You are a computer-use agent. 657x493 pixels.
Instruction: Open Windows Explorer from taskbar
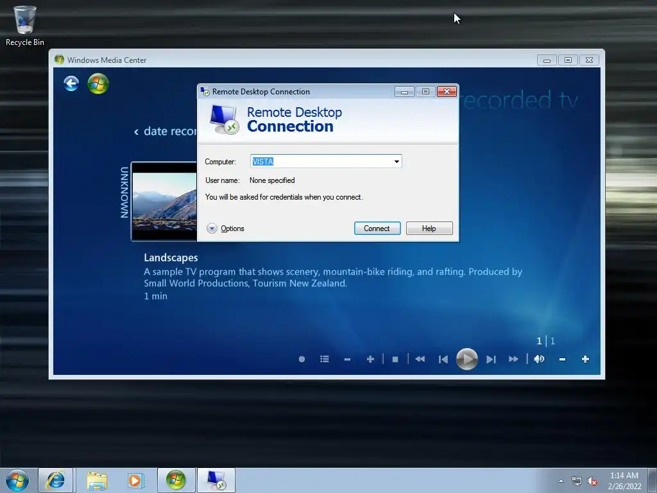click(97, 480)
